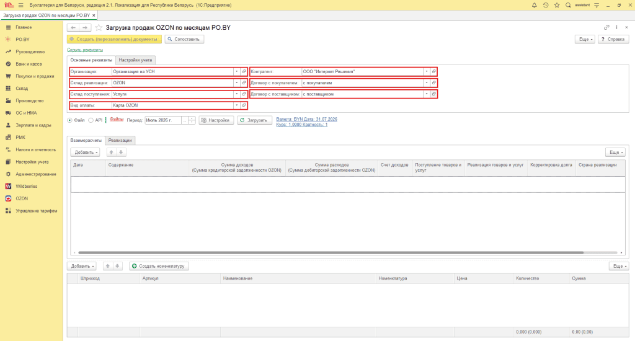This screenshot has width=635, height=341.
Task: Open the 1C main menu hamburger icon
Action: pos(20,5)
